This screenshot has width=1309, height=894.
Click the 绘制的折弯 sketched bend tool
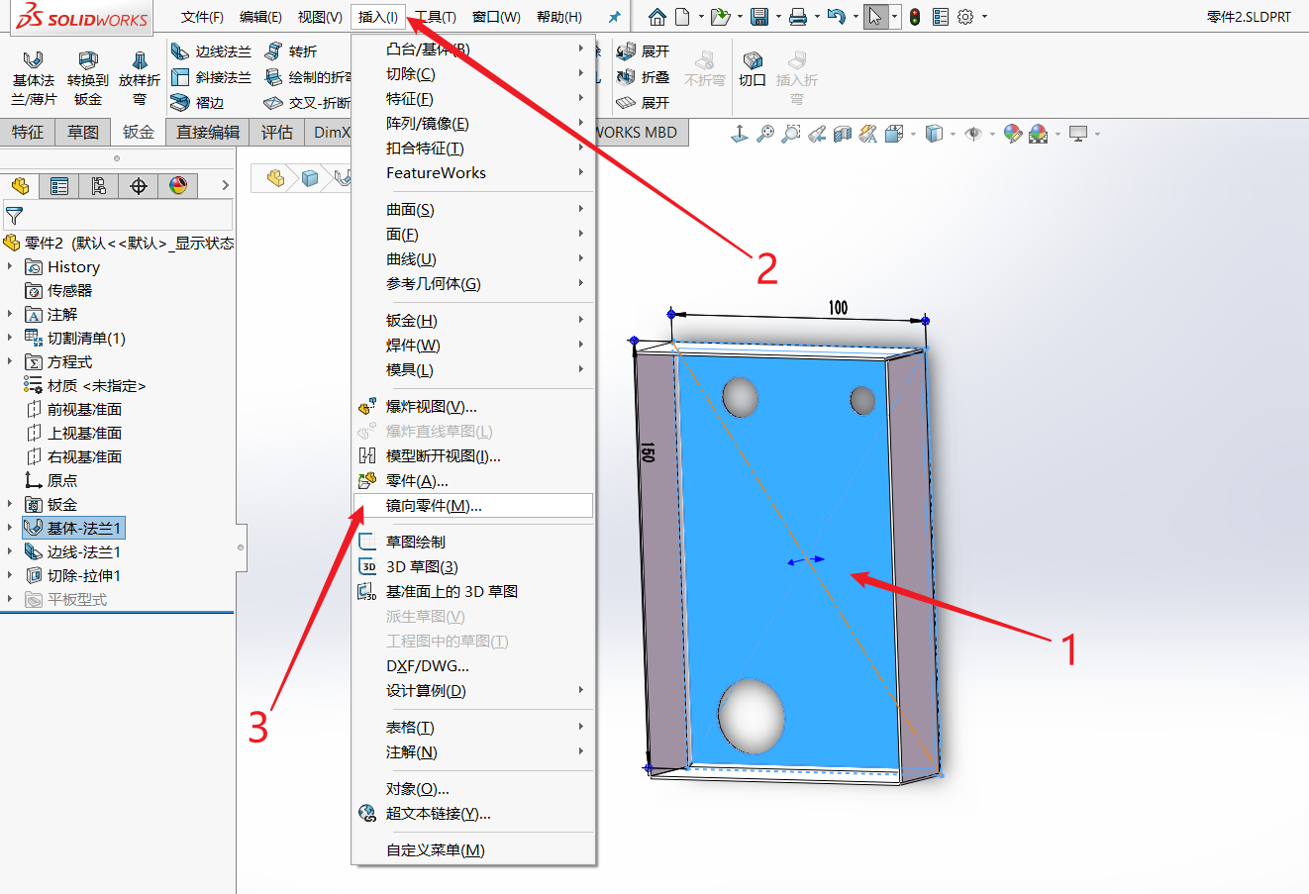[308, 77]
